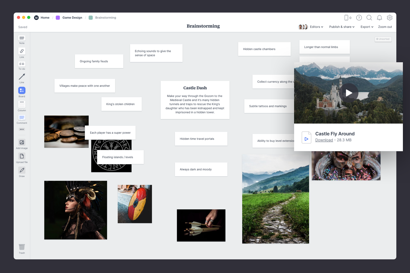
Task: Expand the Export options
Action: tap(367, 27)
